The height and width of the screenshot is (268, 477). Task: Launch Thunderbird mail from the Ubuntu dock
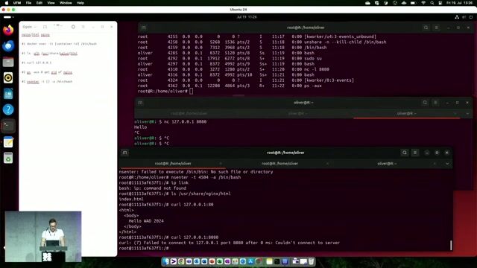click(x=8, y=46)
